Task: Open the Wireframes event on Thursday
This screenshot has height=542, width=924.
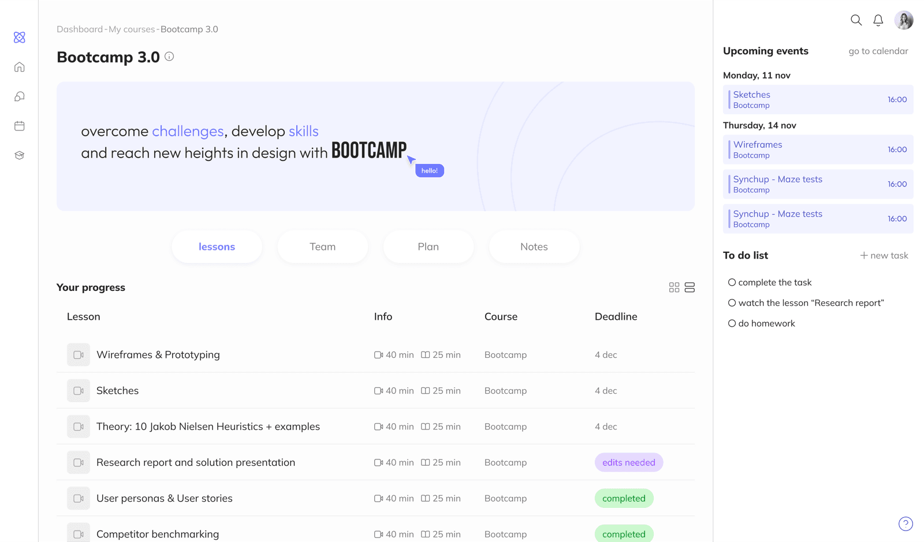Action: pyautogui.click(x=818, y=149)
